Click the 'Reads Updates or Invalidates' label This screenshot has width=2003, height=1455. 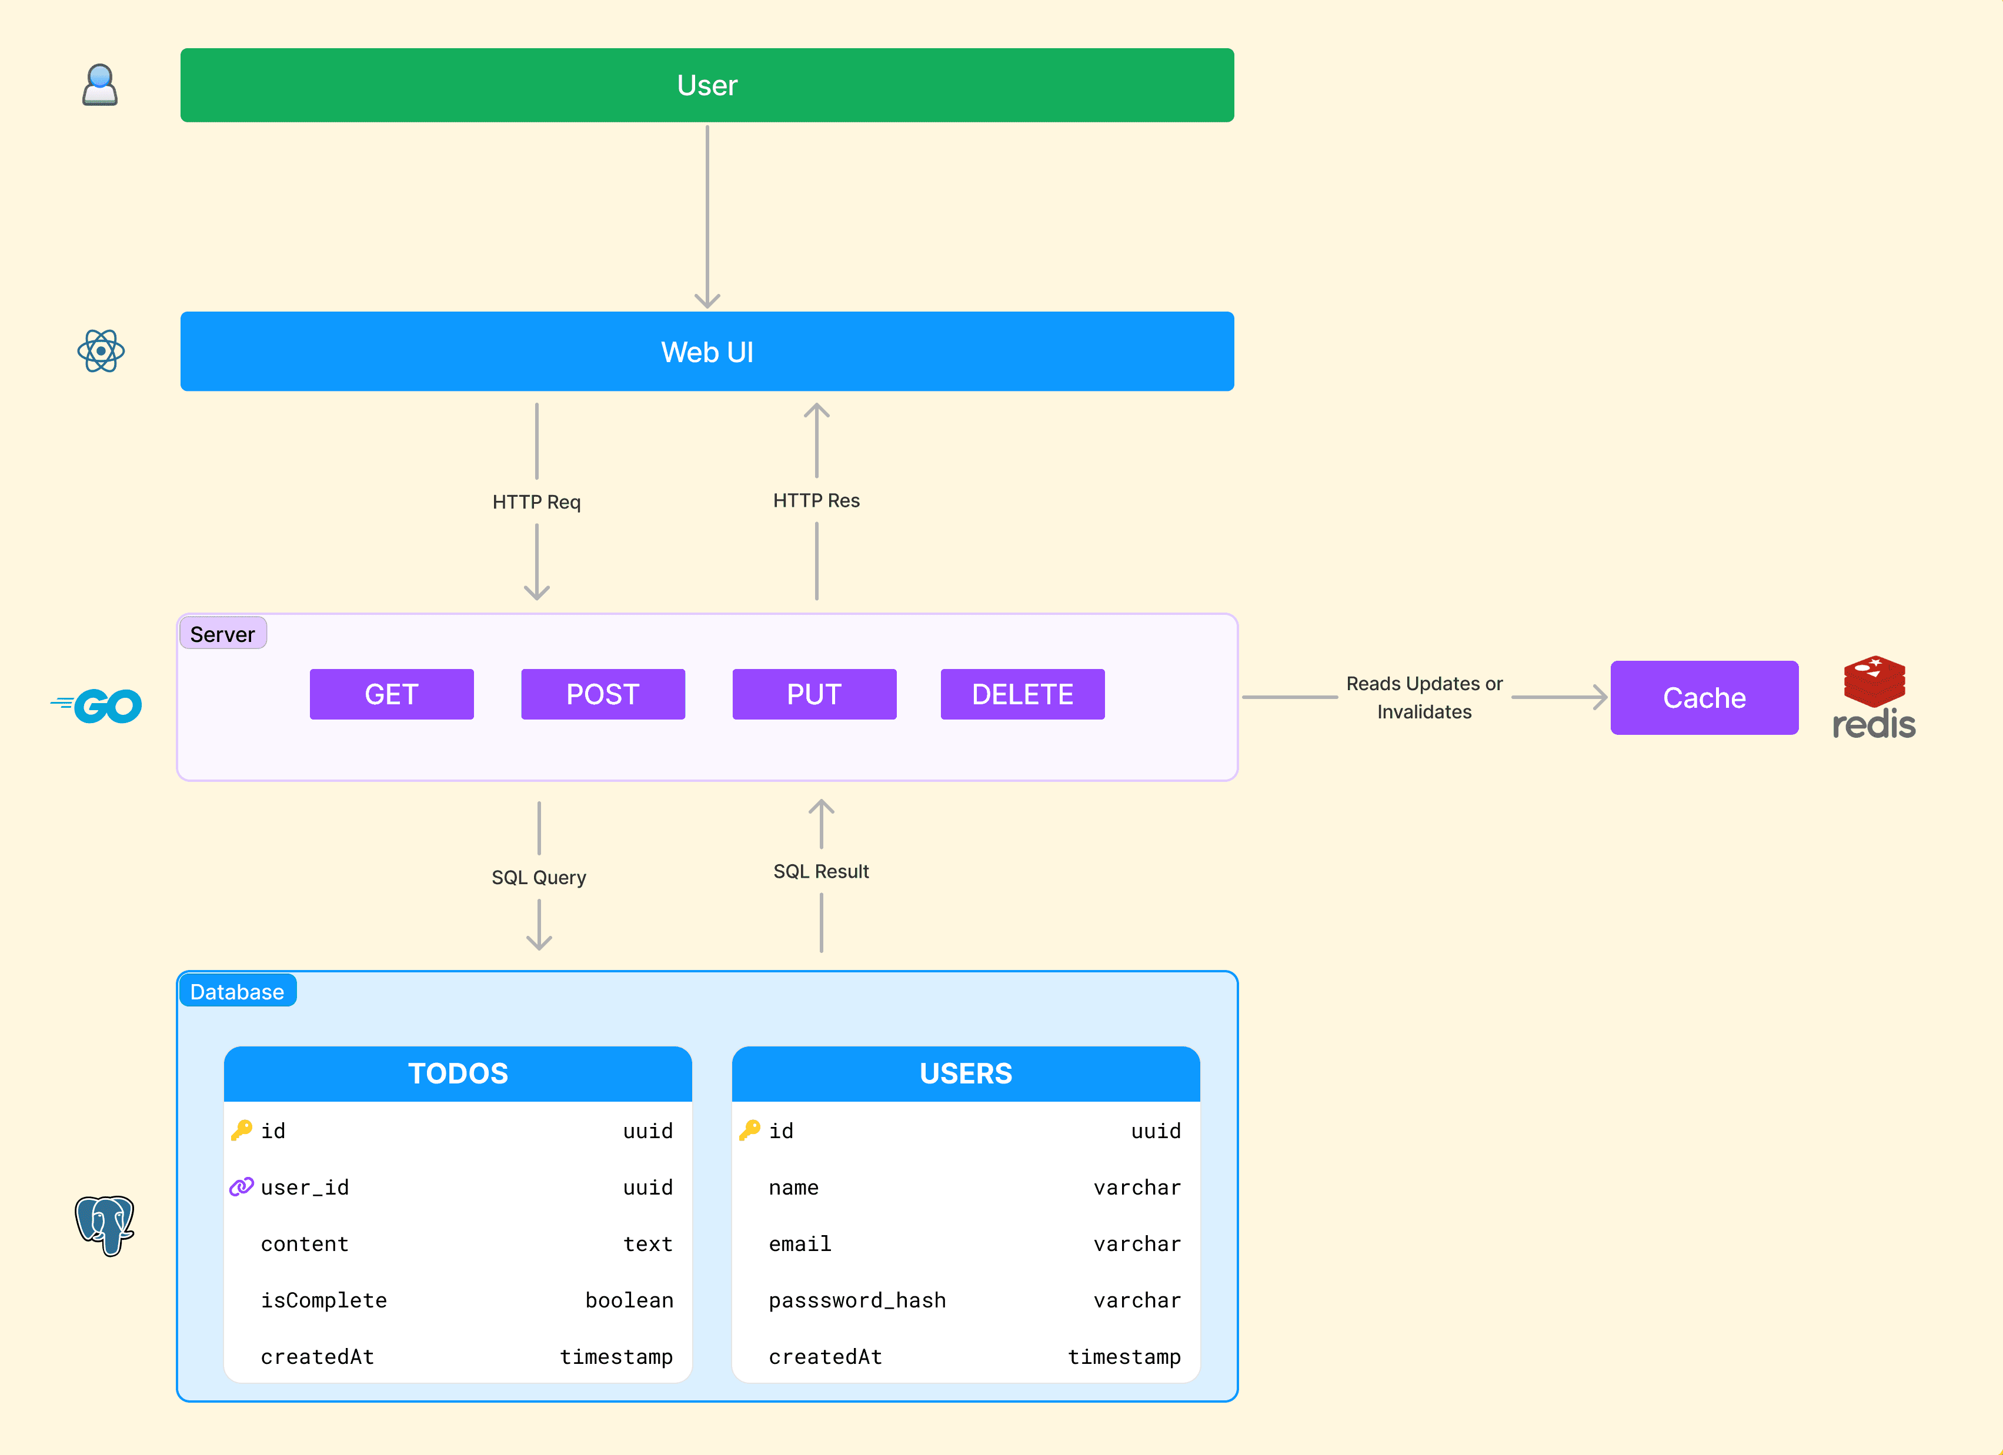coord(1424,697)
